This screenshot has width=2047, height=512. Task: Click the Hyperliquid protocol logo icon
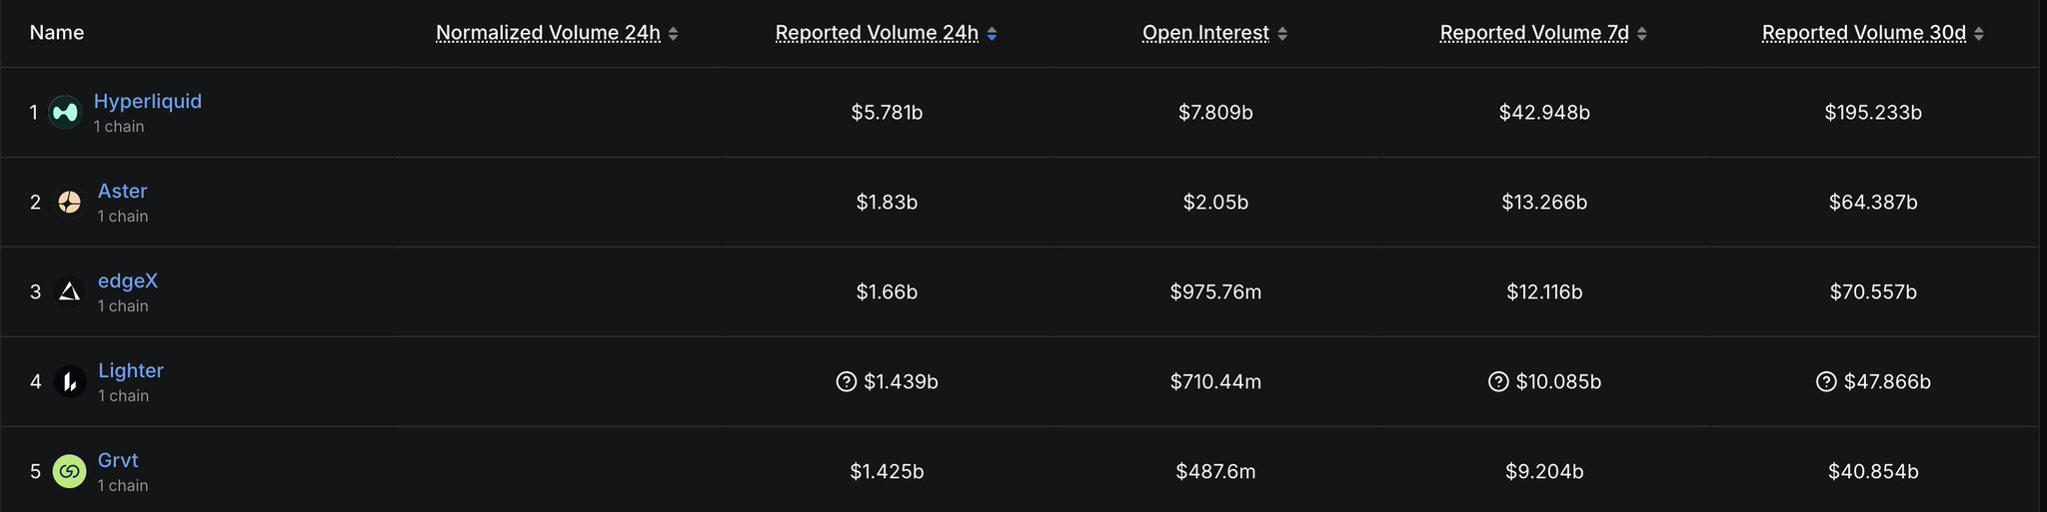[x=65, y=113]
